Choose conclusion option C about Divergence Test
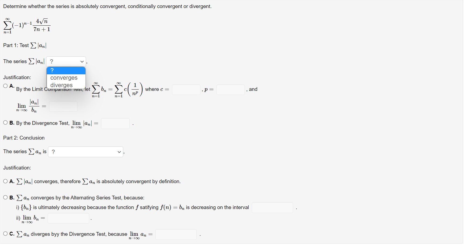This screenshot has width=464, height=247. [5, 233]
